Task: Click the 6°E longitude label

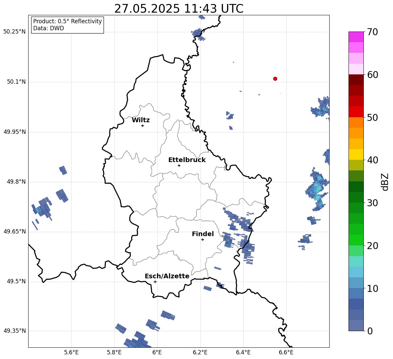Action: [157, 352]
